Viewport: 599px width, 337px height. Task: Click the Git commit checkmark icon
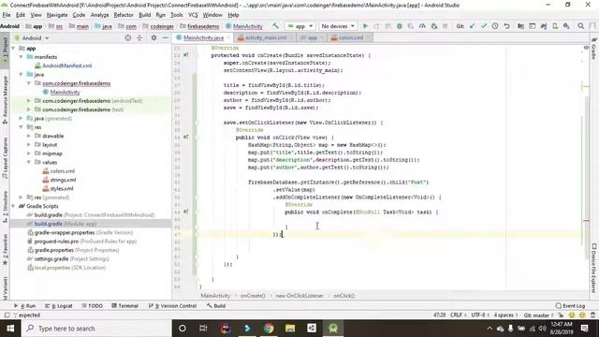pyautogui.click(x=484, y=26)
